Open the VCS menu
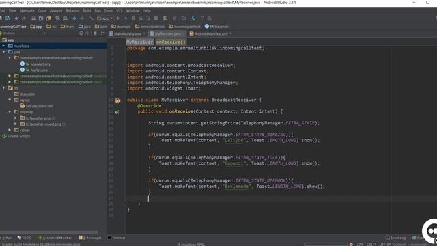 pos(119,11)
